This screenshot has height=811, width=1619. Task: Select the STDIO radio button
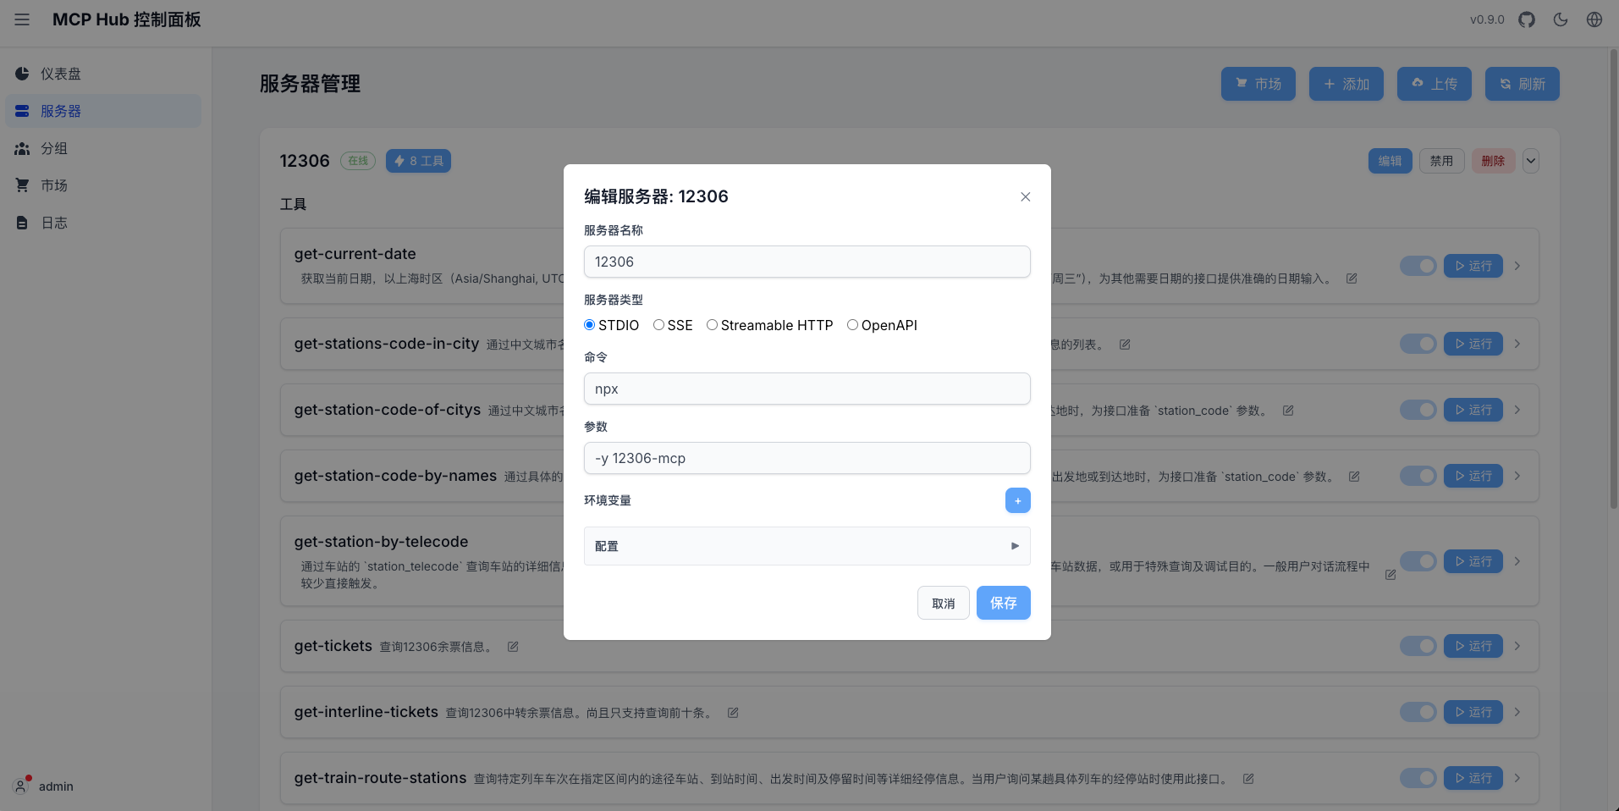pos(590,325)
